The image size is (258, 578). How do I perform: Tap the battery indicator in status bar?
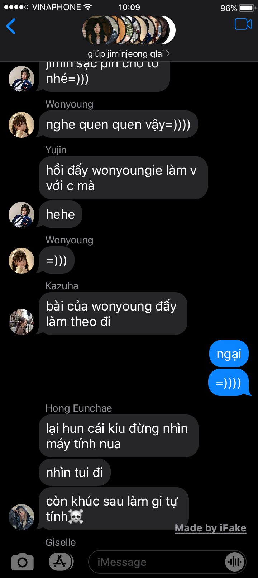coord(247,8)
